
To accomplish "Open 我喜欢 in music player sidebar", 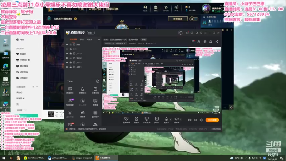I will [21, 54].
